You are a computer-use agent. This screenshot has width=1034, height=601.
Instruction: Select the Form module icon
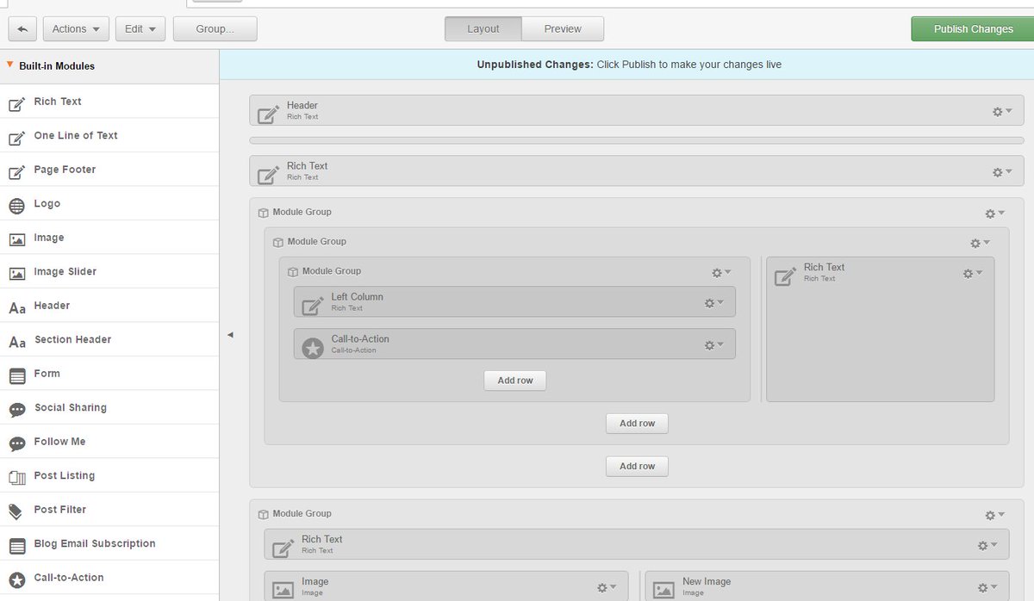pyautogui.click(x=17, y=376)
